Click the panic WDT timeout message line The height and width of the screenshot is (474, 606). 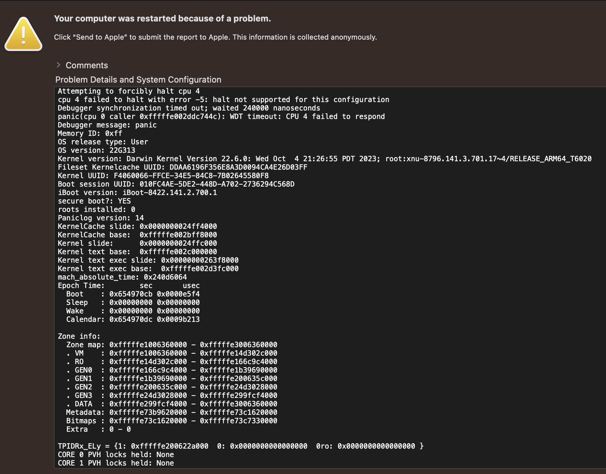click(x=221, y=116)
